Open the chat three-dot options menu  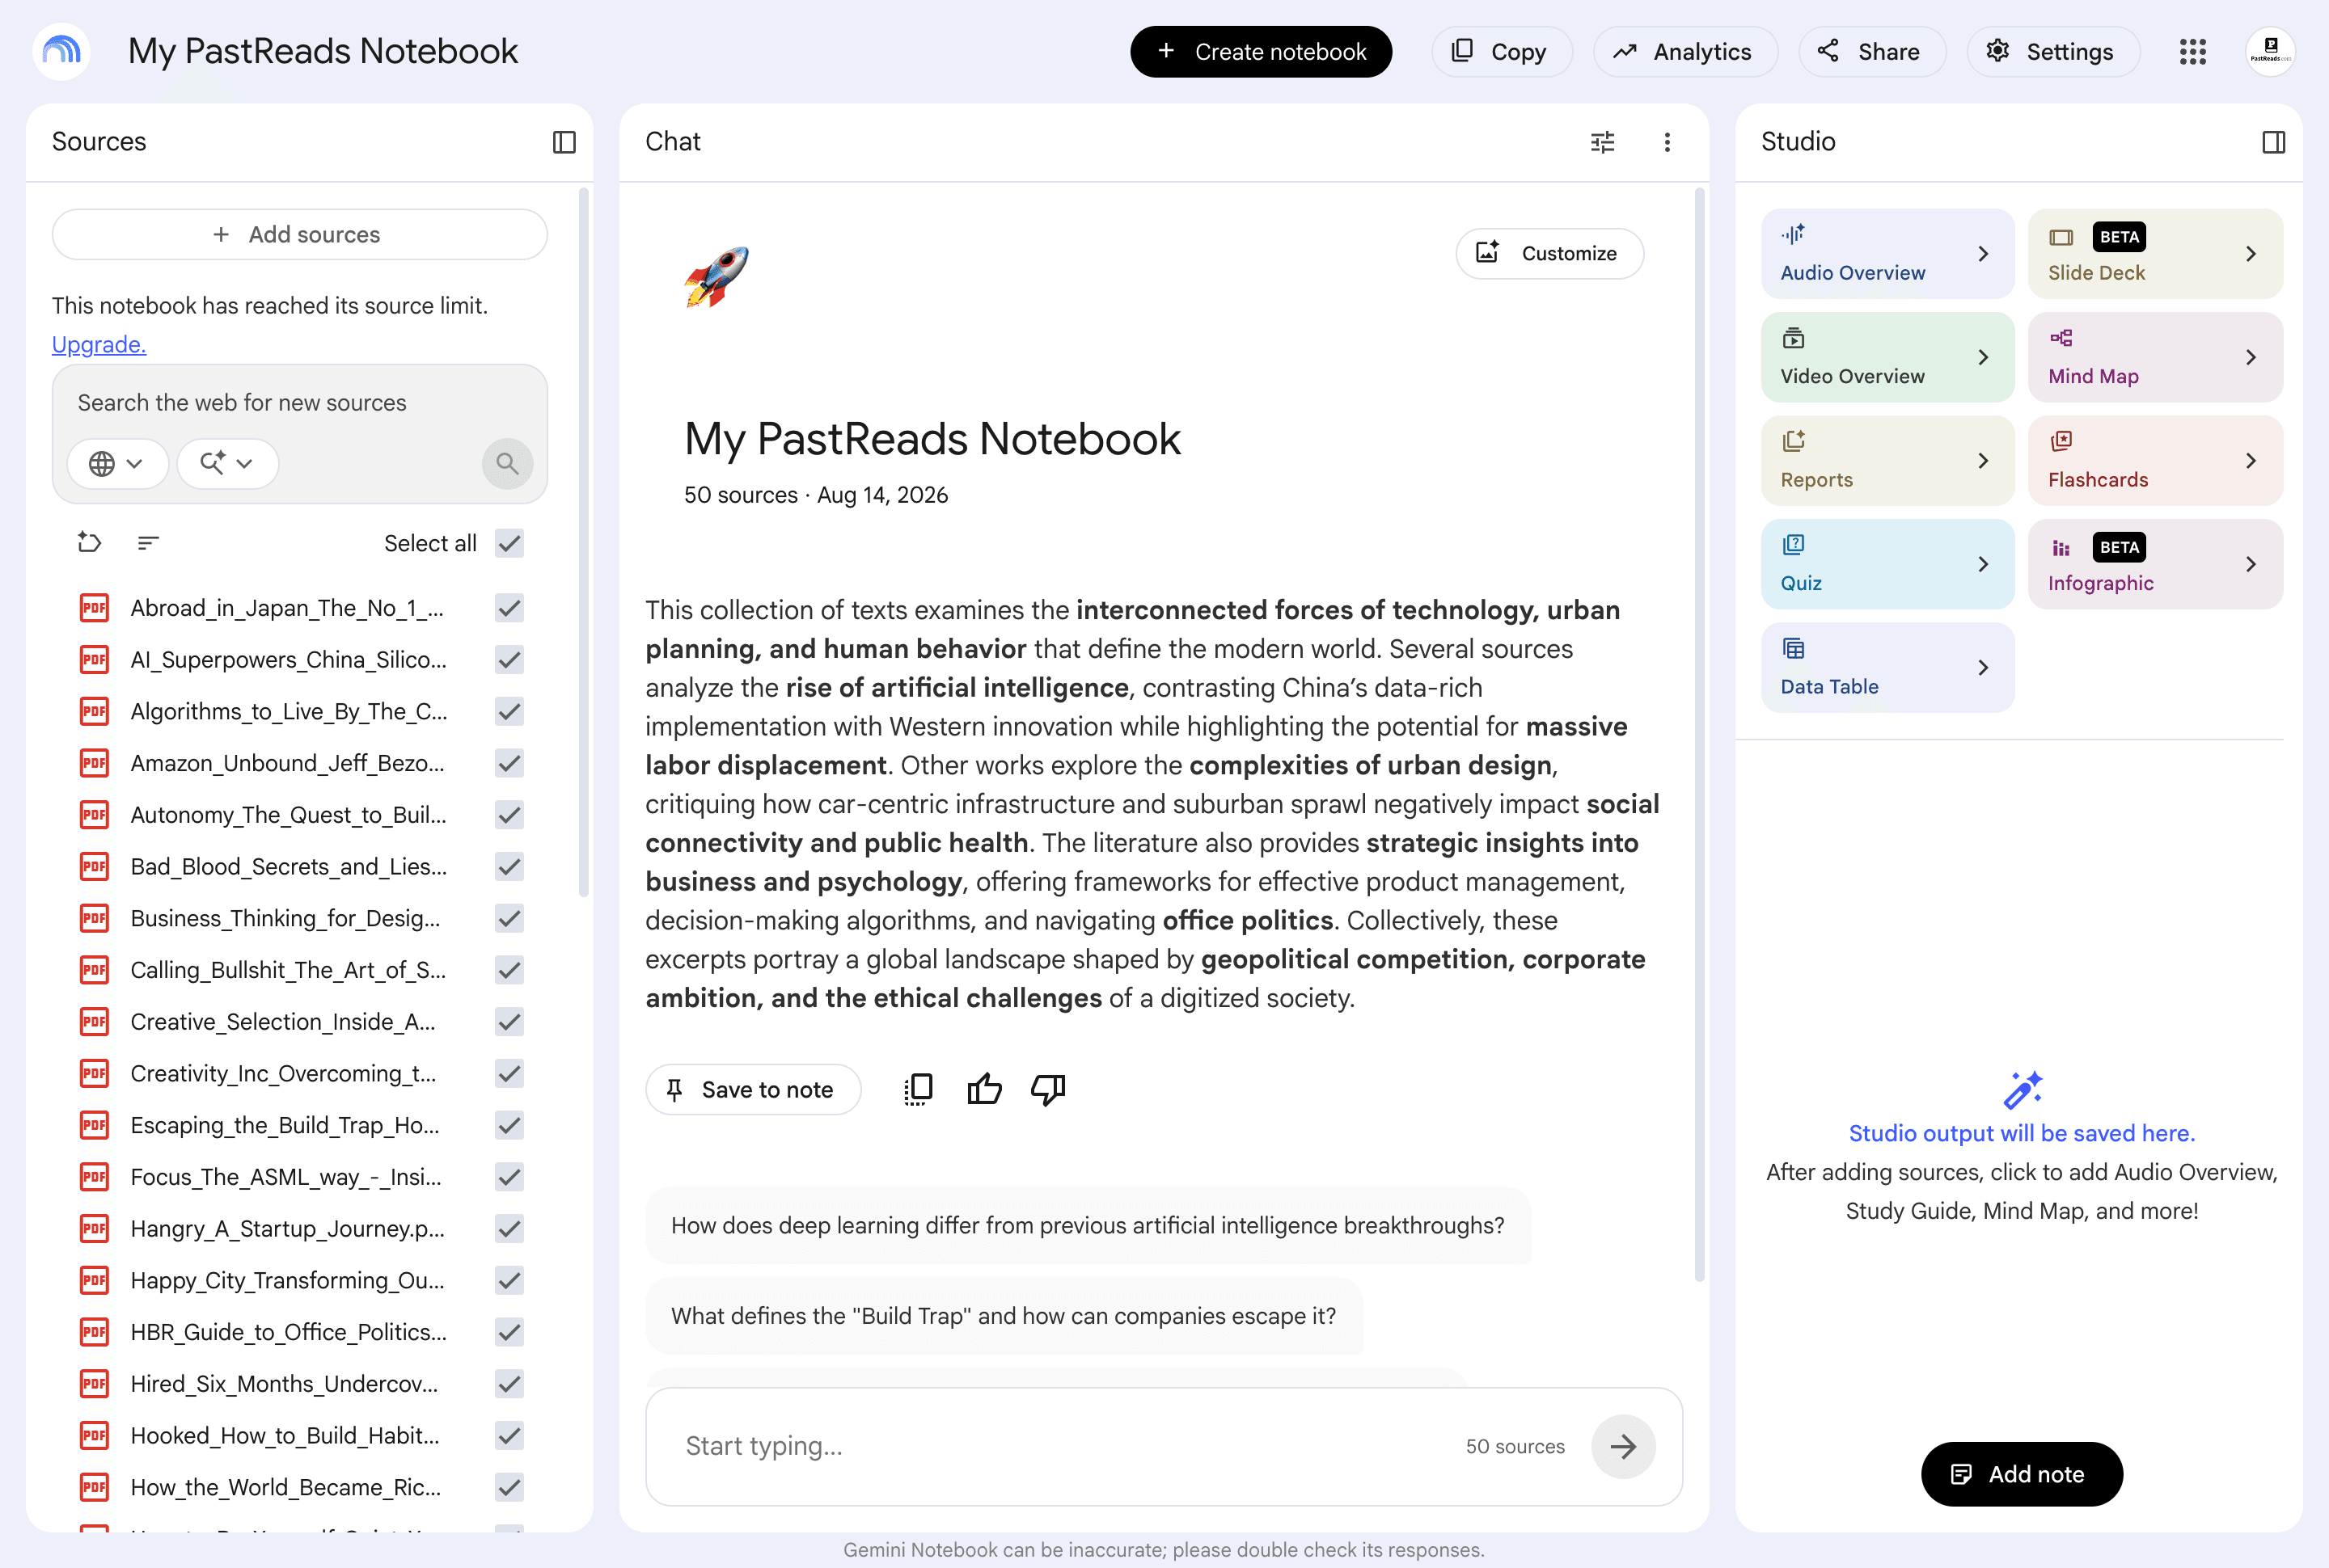pyautogui.click(x=1667, y=142)
